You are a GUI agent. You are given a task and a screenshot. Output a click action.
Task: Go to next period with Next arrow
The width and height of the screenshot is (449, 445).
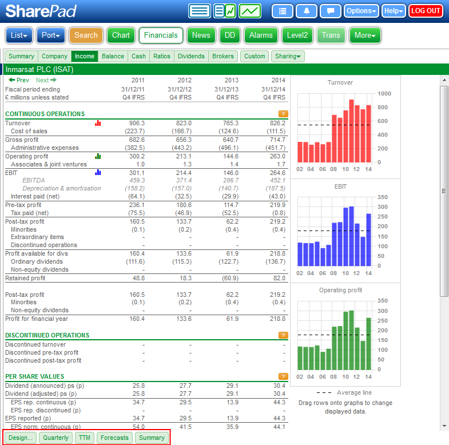[x=46, y=80]
